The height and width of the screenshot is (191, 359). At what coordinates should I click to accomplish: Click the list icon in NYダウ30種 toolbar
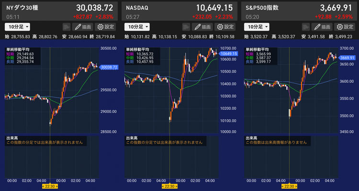67,27
